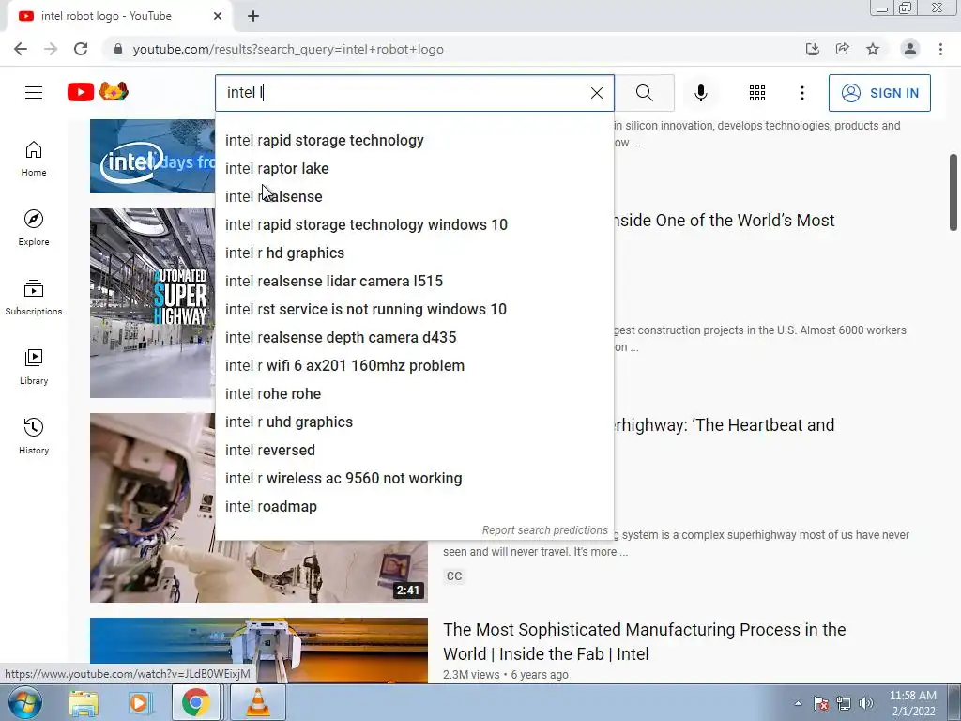The height and width of the screenshot is (721, 961).
Task: Go back in browser
Action: tap(21, 49)
